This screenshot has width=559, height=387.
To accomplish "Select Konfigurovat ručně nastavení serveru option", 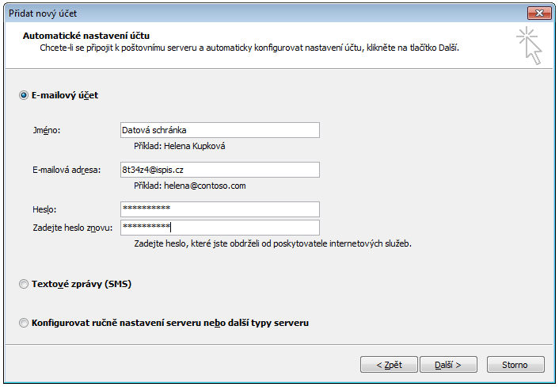I will coord(23,323).
